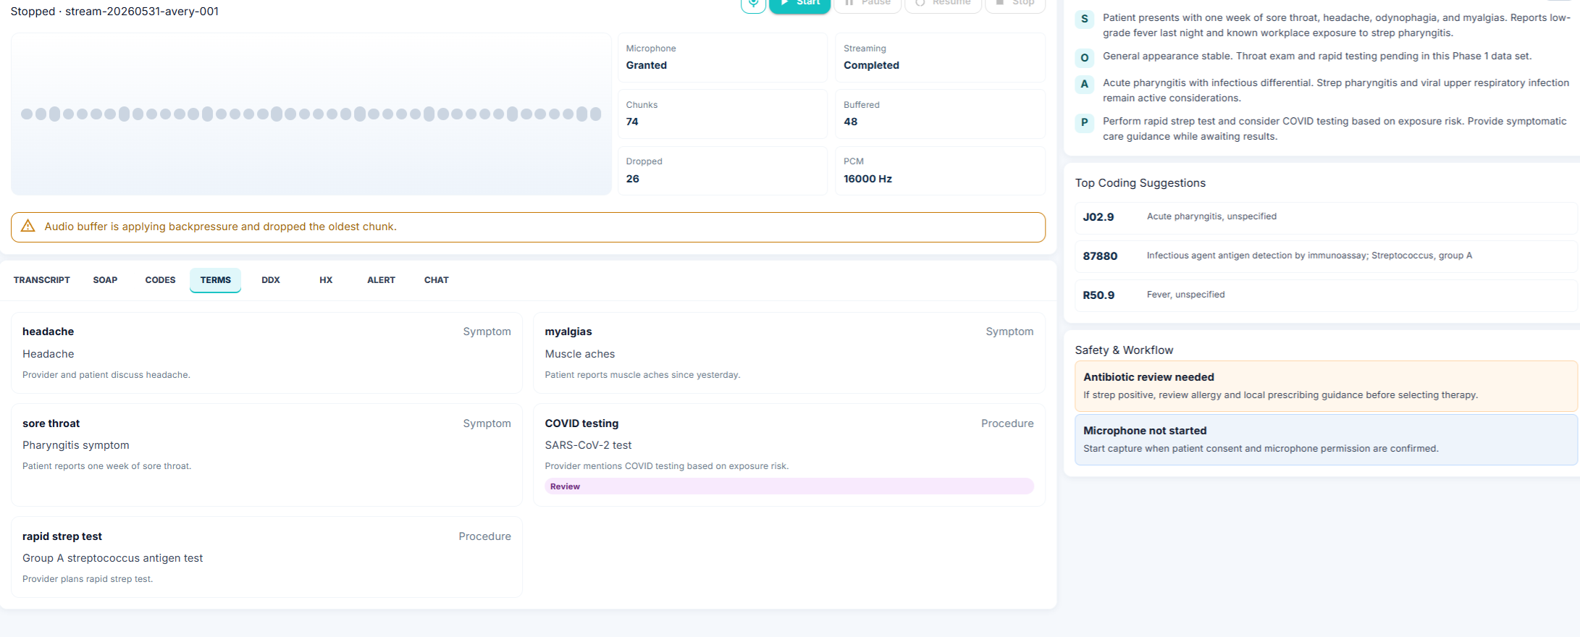The image size is (1580, 637).
Task: Click the S badge in the SOAP note
Action: (1084, 20)
